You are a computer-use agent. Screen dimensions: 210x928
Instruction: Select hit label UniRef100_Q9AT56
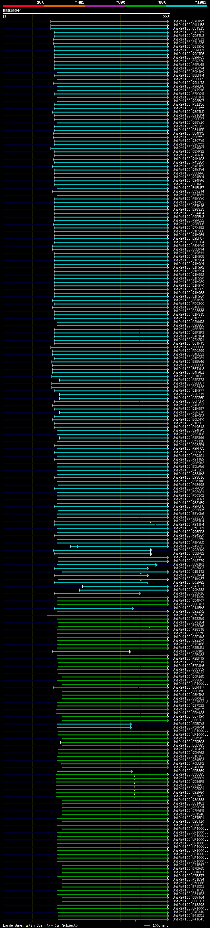pyautogui.click(x=188, y=54)
